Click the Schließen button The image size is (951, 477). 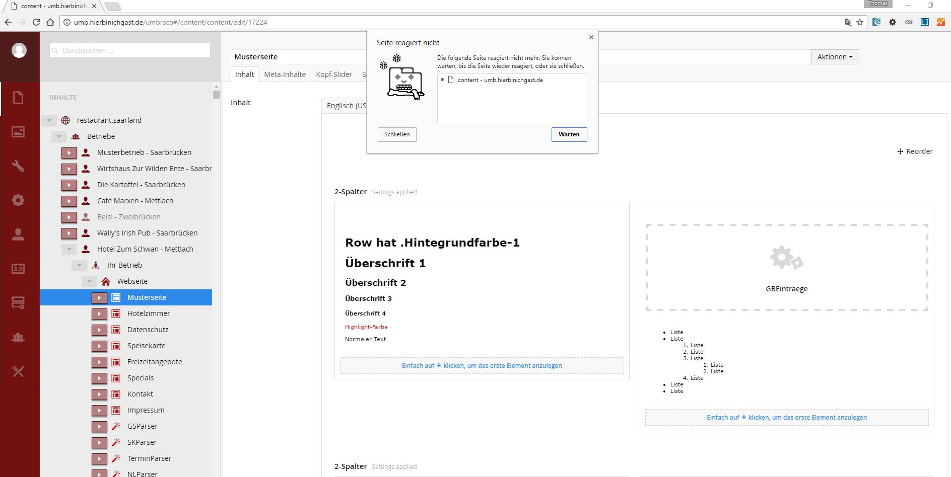pos(397,134)
